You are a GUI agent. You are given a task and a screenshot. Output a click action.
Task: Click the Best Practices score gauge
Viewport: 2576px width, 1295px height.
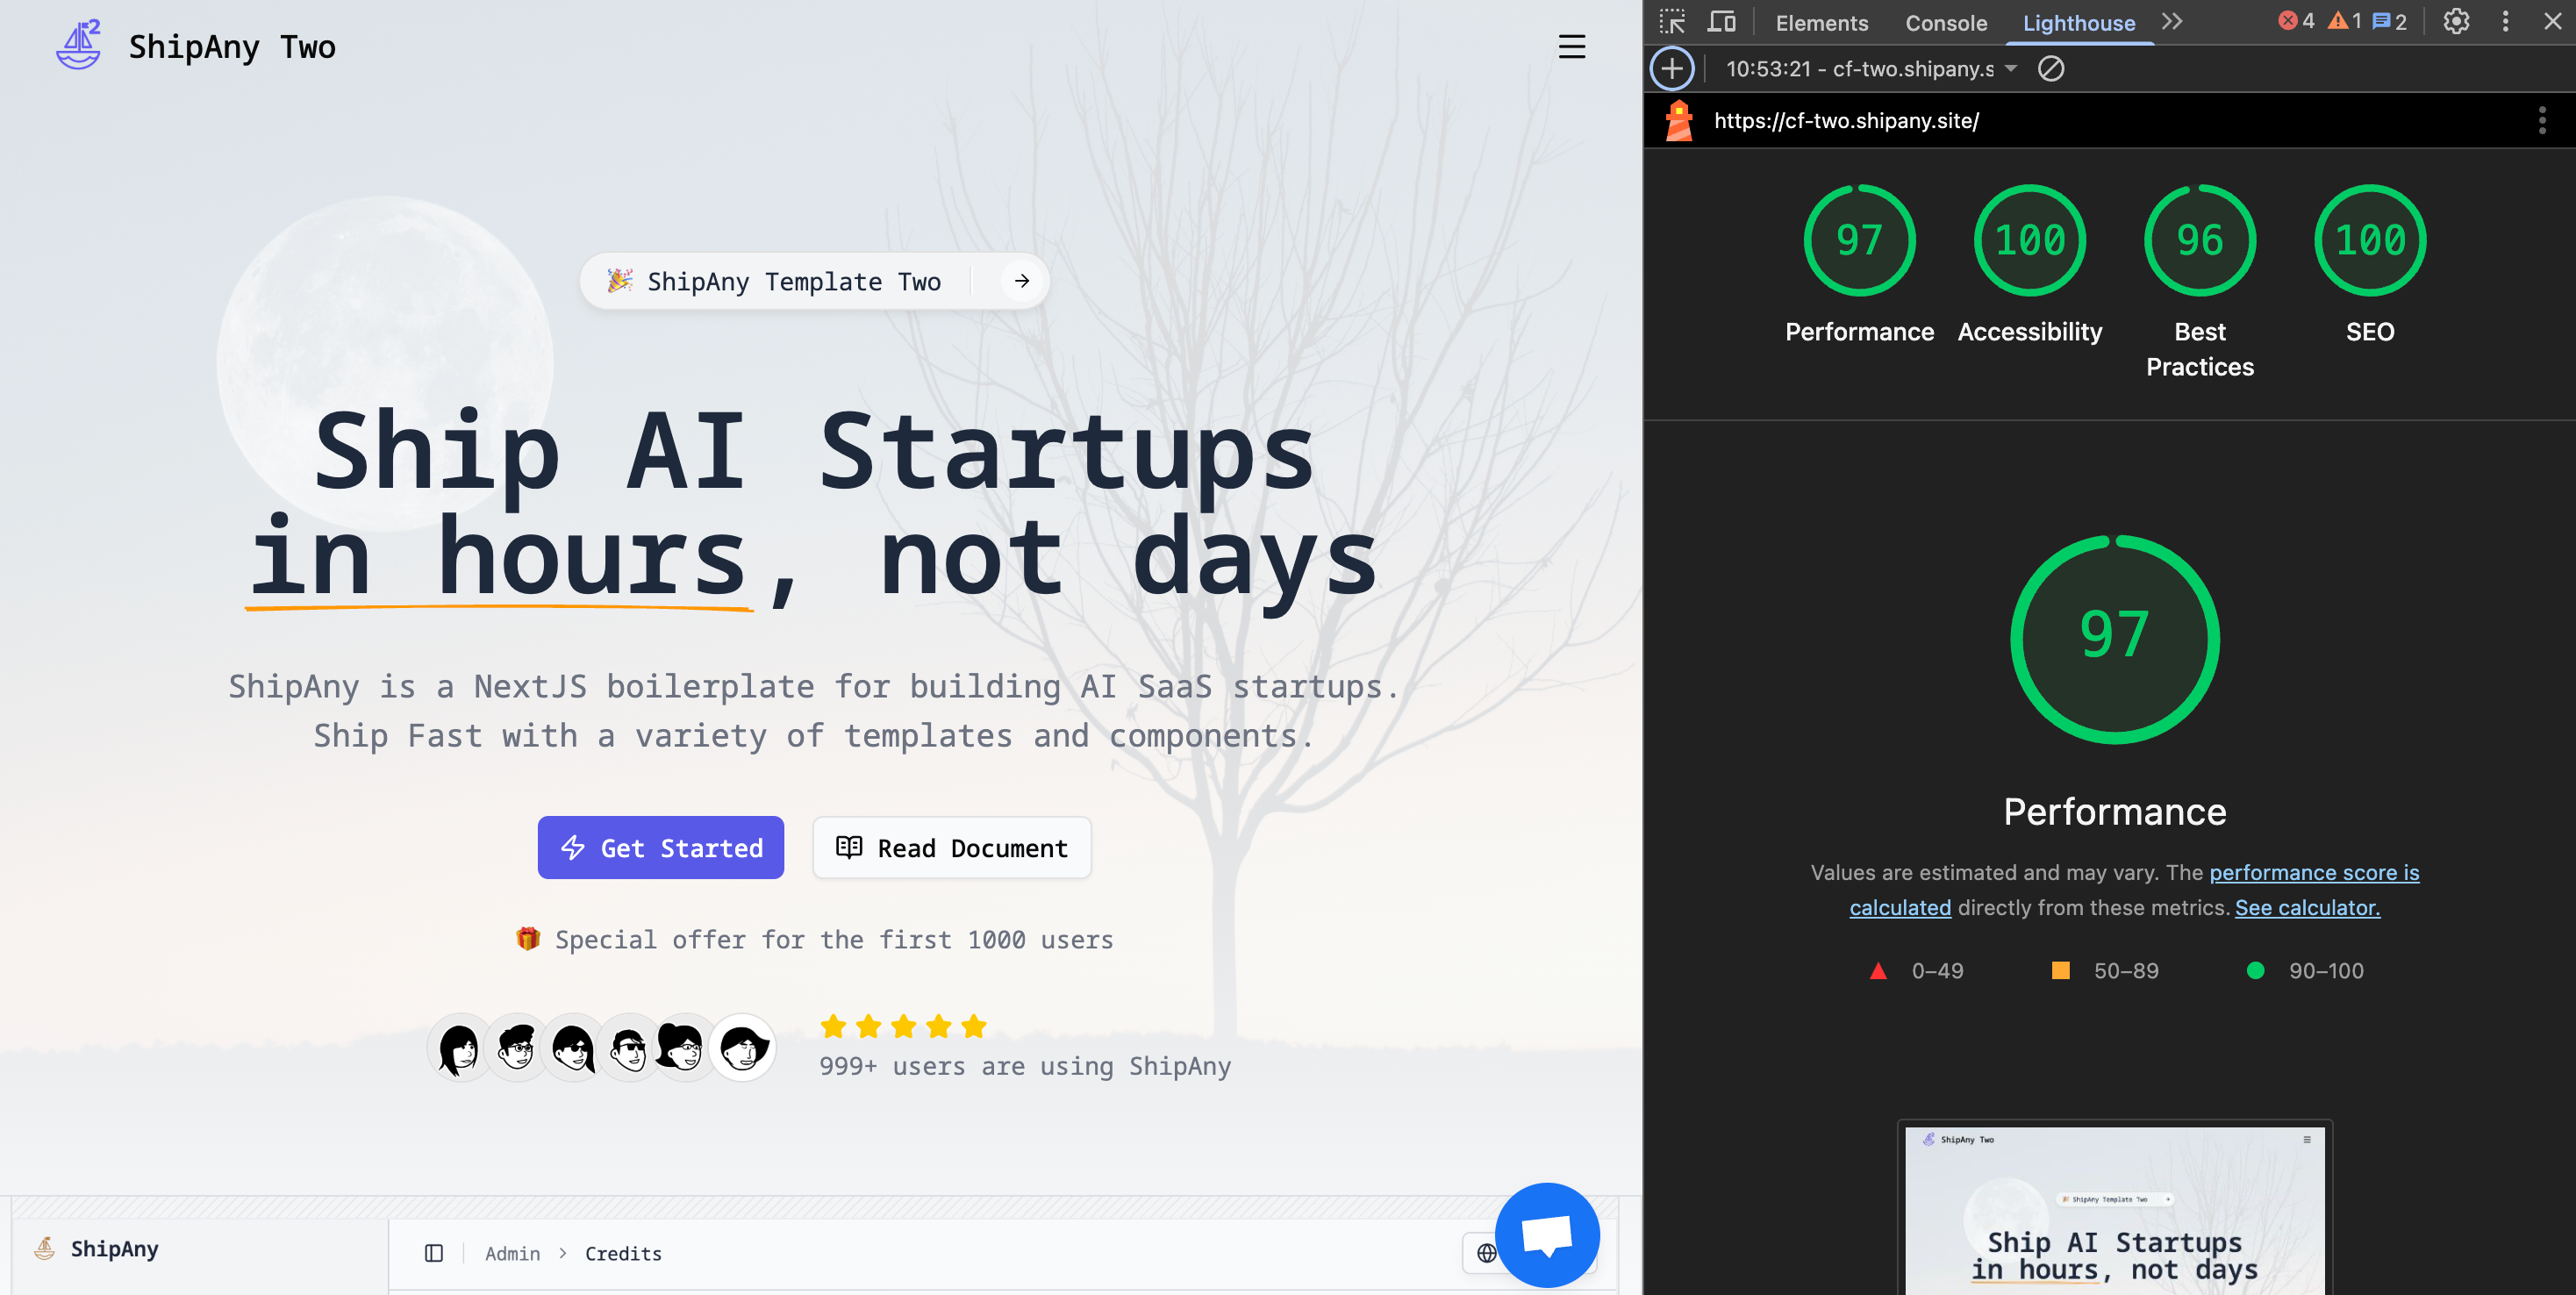click(x=2199, y=241)
